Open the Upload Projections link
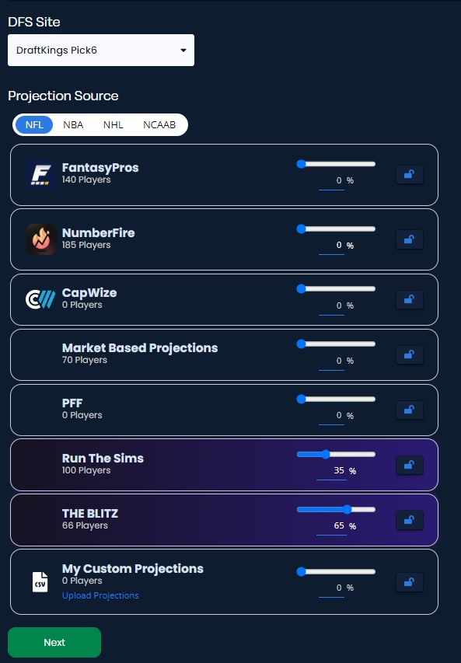This screenshot has width=461, height=663. click(100, 595)
